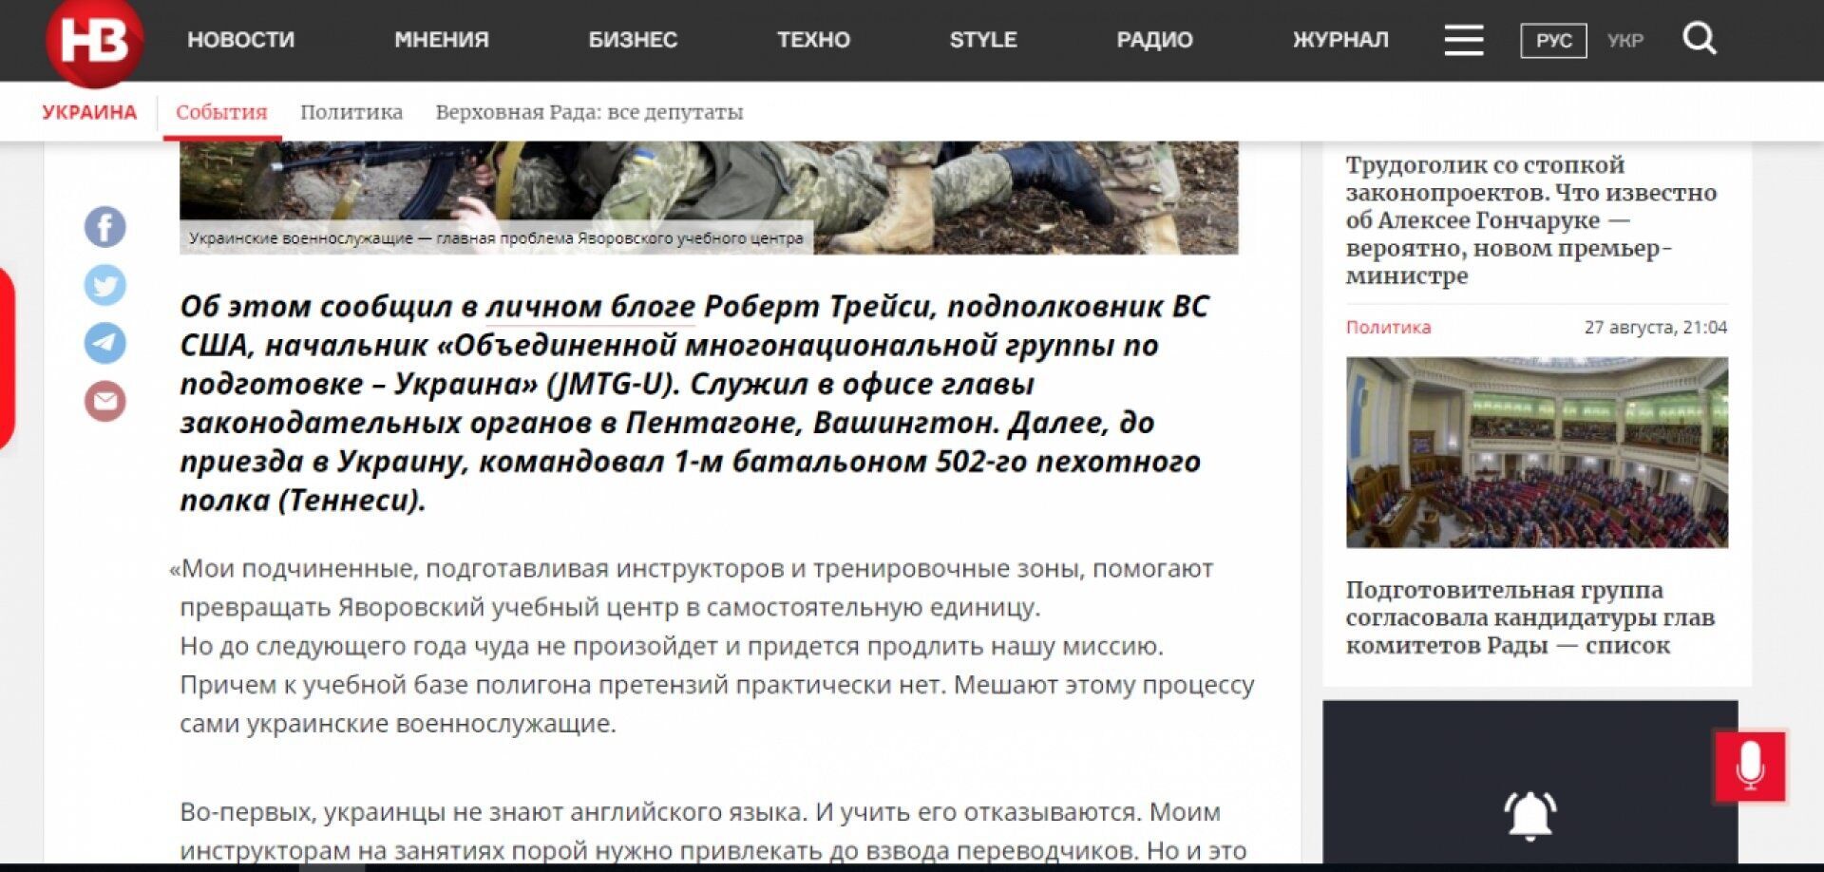Click the НВ site logo
This screenshot has width=1824, height=872.
(x=94, y=41)
